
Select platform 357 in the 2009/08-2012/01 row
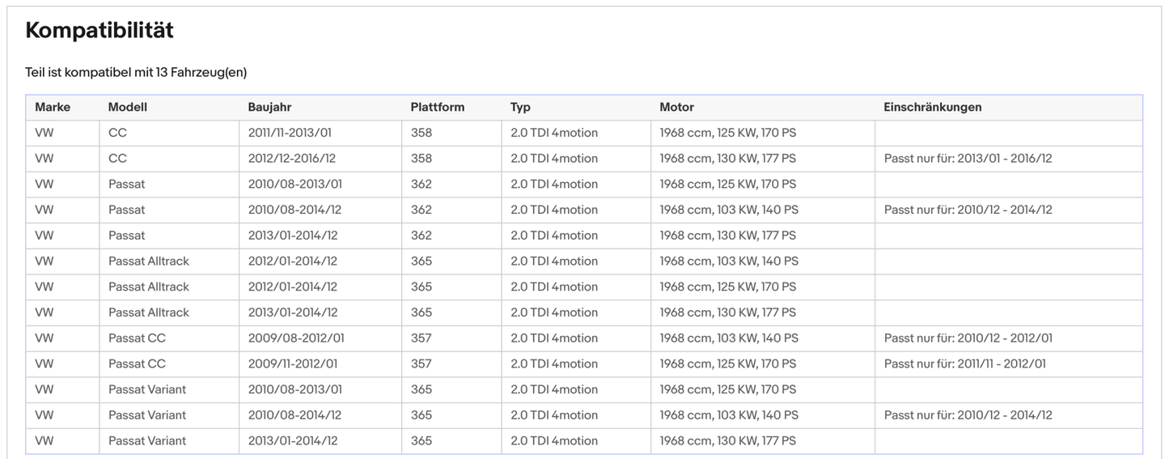click(x=421, y=338)
